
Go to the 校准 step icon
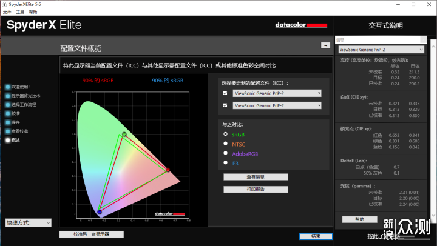tap(8, 113)
